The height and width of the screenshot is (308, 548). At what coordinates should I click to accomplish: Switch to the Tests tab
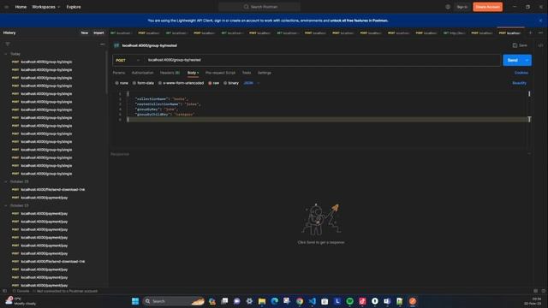247,73
